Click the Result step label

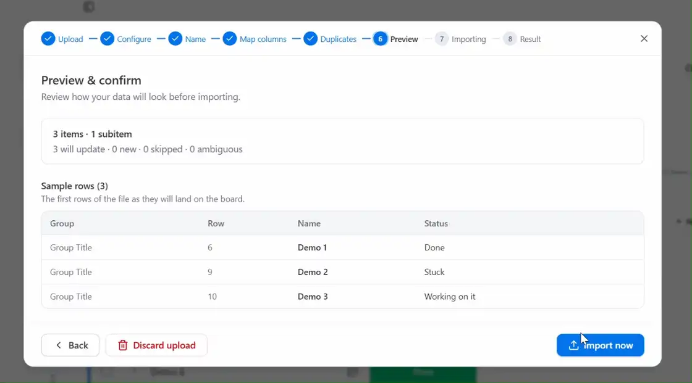click(x=530, y=39)
